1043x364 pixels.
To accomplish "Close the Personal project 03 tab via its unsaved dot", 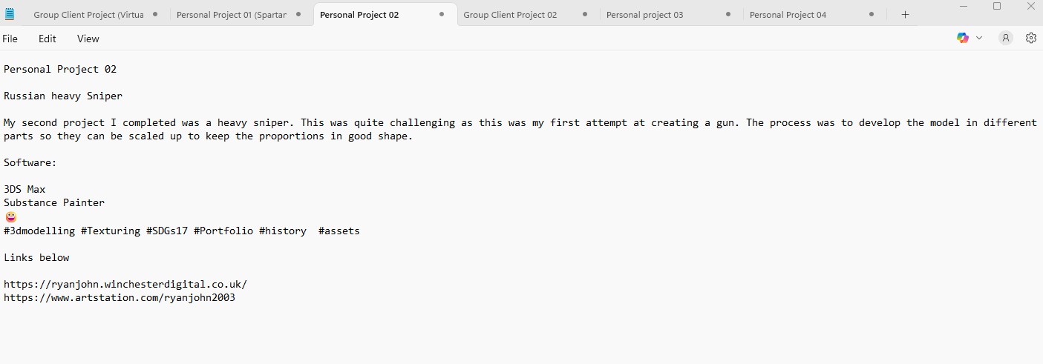I will click(x=728, y=14).
